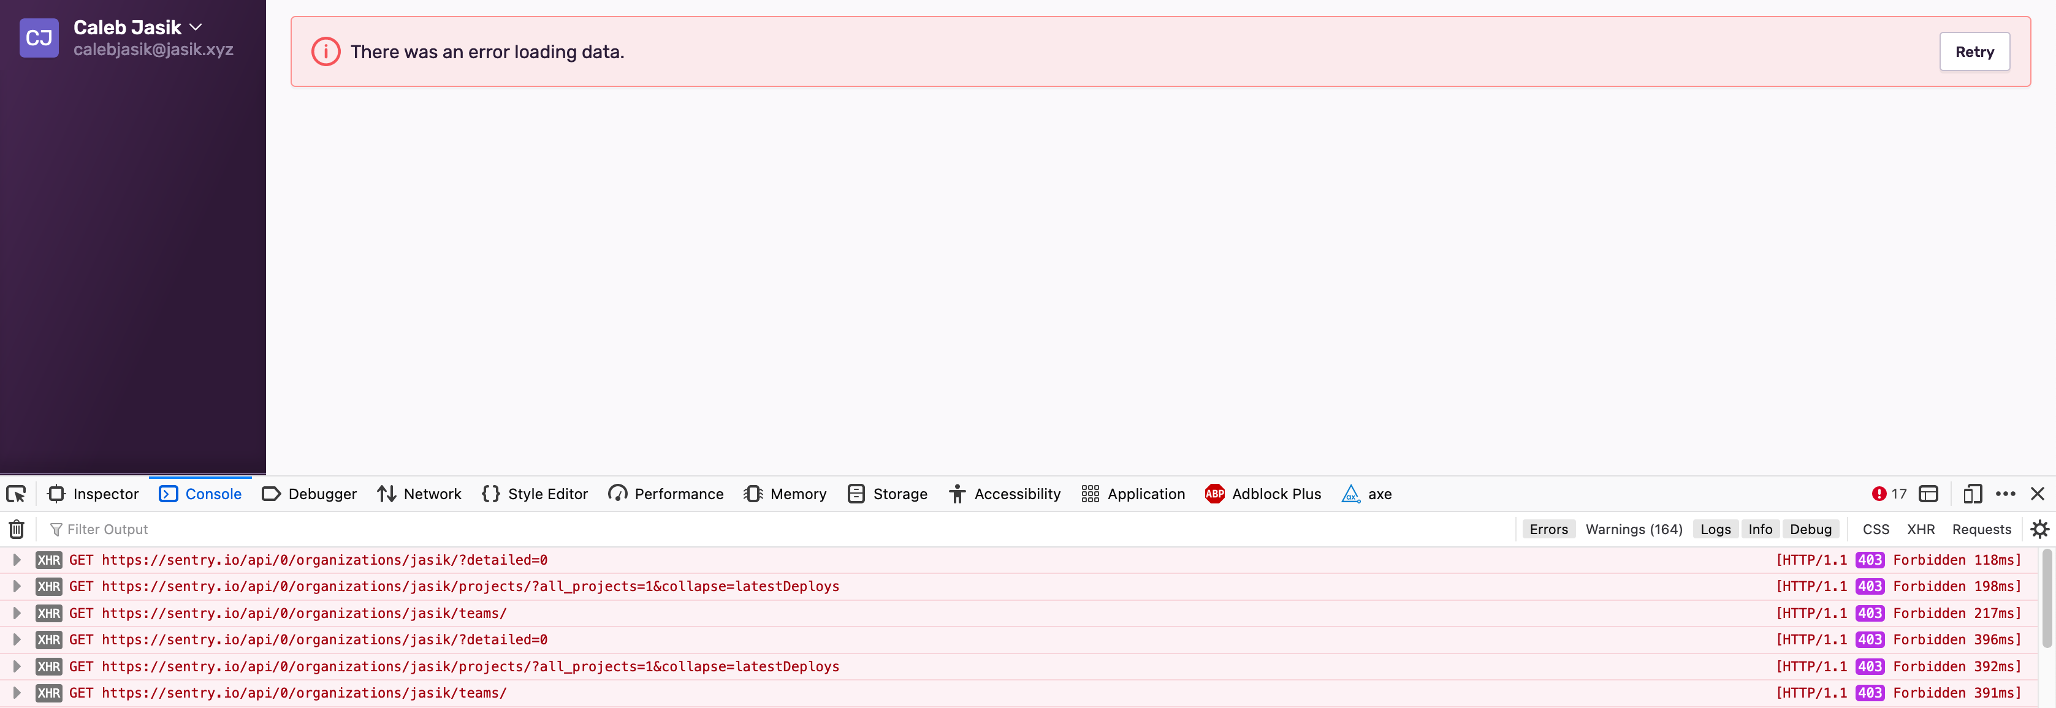This screenshot has width=2056, height=708.
Task: Toggle responsive design mode
Action: pos(1972,494)
